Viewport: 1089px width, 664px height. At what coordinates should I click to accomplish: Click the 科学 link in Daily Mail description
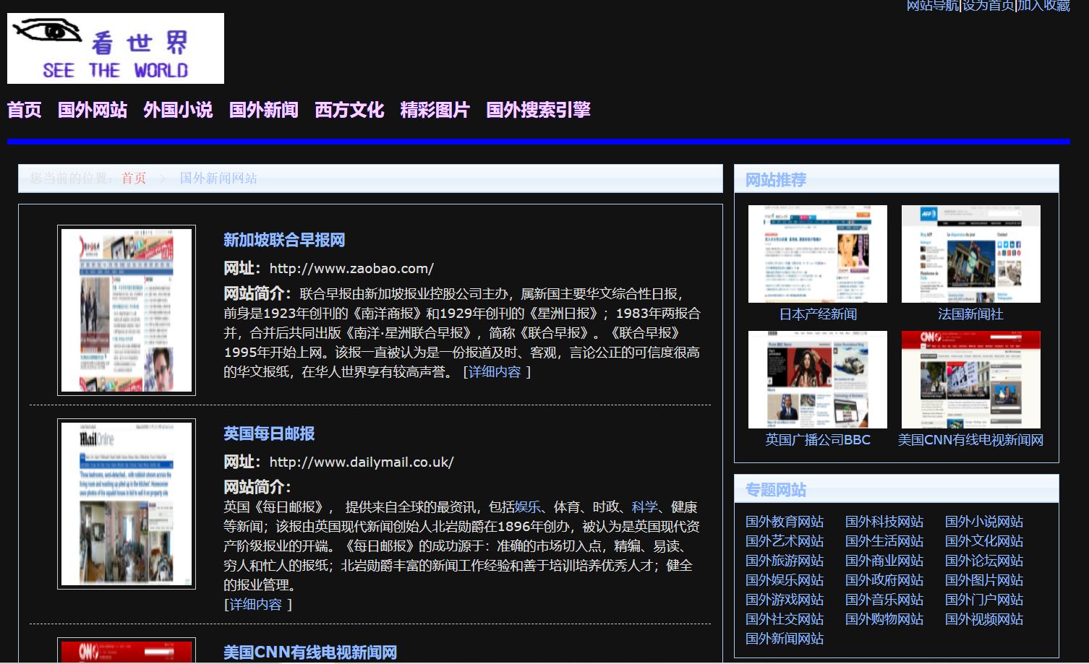click(x=645, y=507)
